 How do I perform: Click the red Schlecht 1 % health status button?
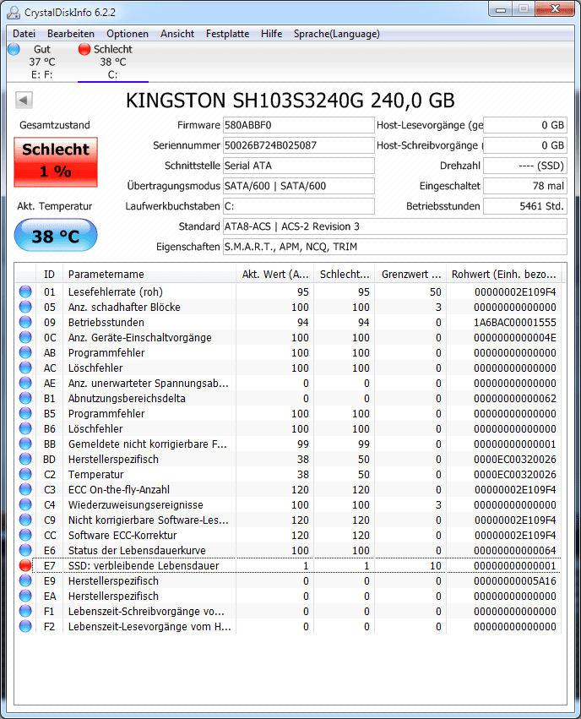[x=56, y=162]
